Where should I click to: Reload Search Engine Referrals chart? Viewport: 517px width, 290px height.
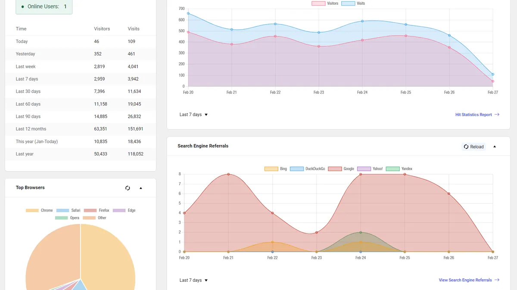pyautogui.click(x=473, y=147)
